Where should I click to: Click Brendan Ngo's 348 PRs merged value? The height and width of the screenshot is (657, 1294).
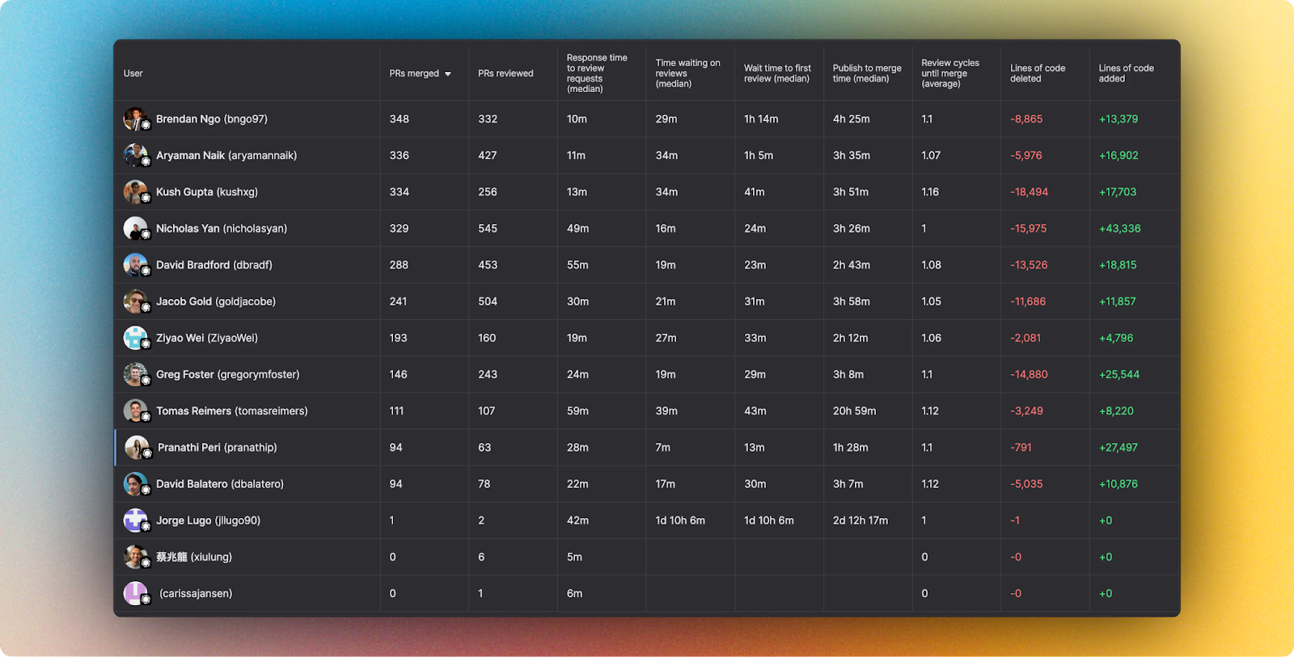click(400, 119)
